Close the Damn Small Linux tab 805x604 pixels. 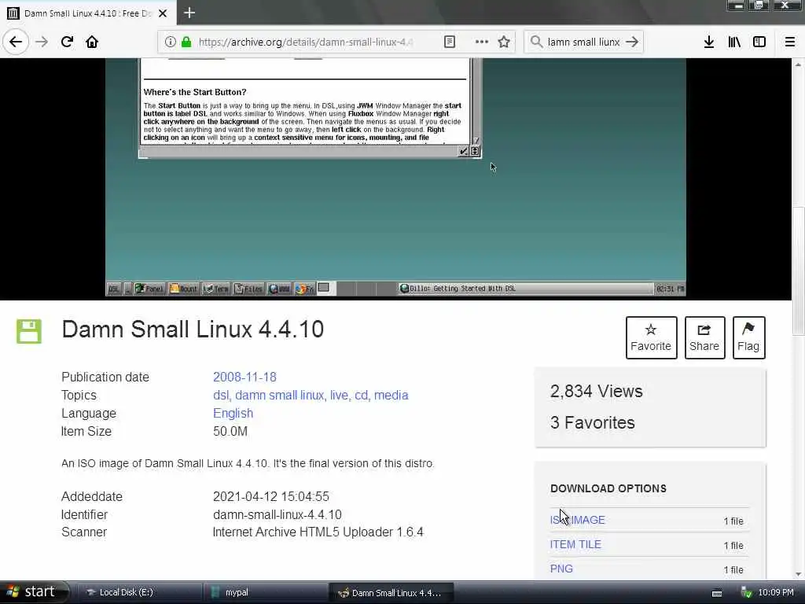163,13
